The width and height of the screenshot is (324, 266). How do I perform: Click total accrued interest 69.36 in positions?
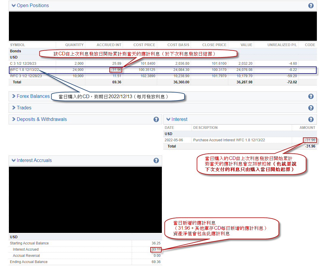(117, 82)
